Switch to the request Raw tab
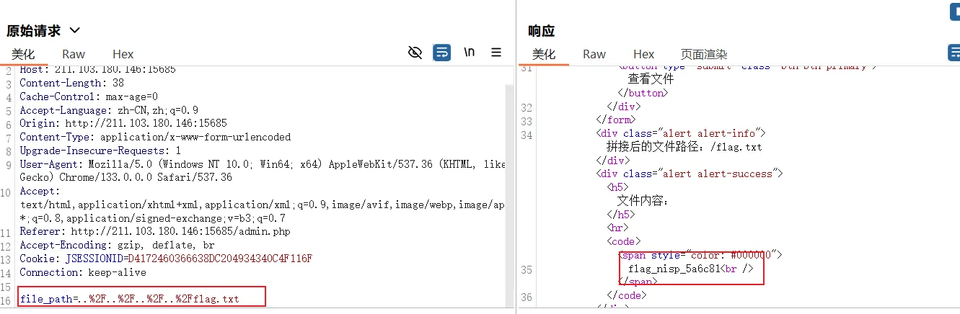Image resolution: width=960 pixels, height=314 pixels. [x=73, y=54]
